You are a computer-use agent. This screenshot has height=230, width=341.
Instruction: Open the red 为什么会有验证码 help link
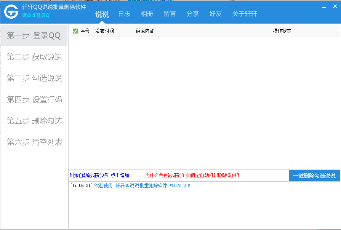click(192, 176)
